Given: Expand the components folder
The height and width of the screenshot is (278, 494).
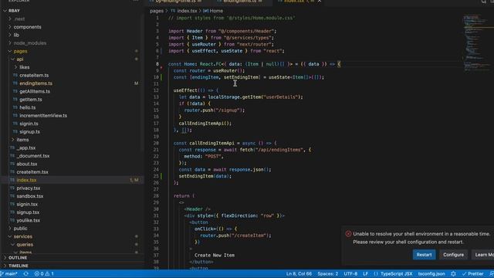Looking at the screenshot, I should [x=28, y=27].
